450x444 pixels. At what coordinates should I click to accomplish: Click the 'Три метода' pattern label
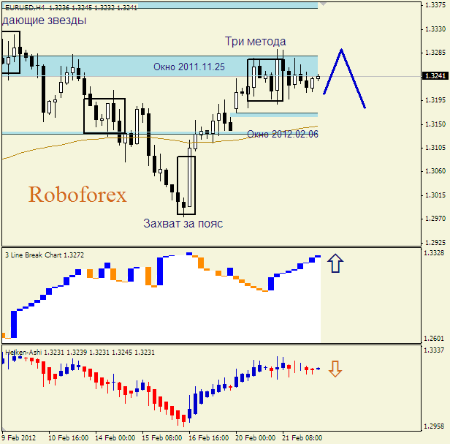(255, 42)
